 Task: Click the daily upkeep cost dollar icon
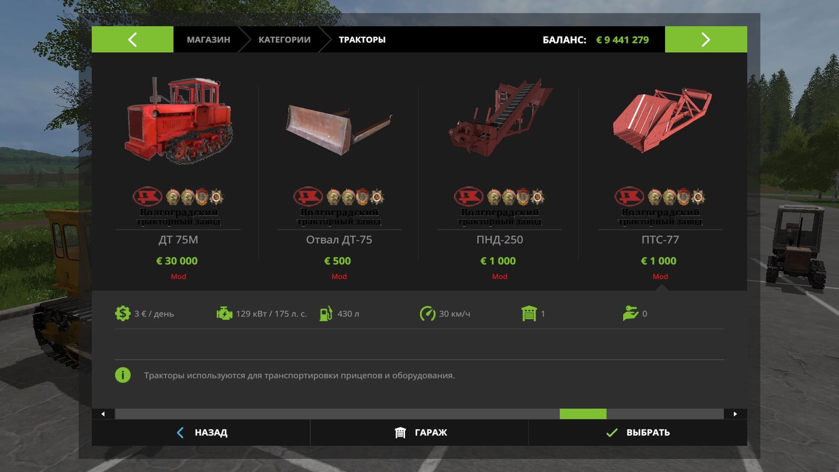[x=123, y=313]
